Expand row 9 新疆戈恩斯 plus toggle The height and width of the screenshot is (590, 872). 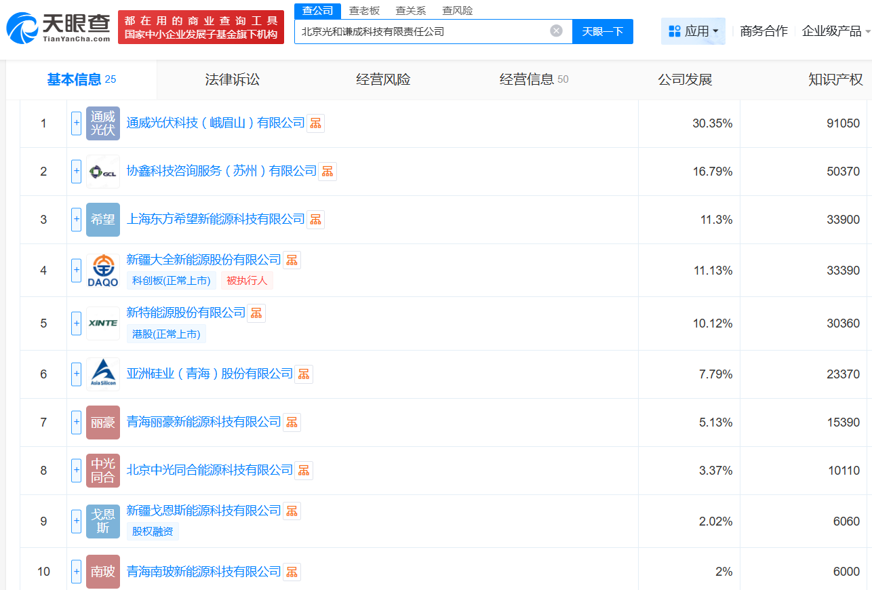tap(77, 522)
